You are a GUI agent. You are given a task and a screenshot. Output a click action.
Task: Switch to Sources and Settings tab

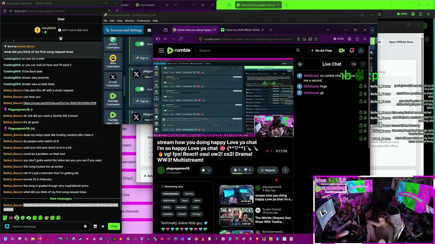[x=123, y=30]
